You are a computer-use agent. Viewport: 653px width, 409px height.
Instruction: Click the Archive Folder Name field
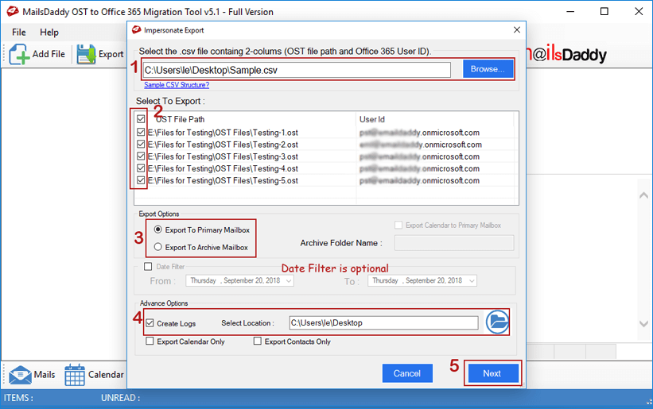454,243
